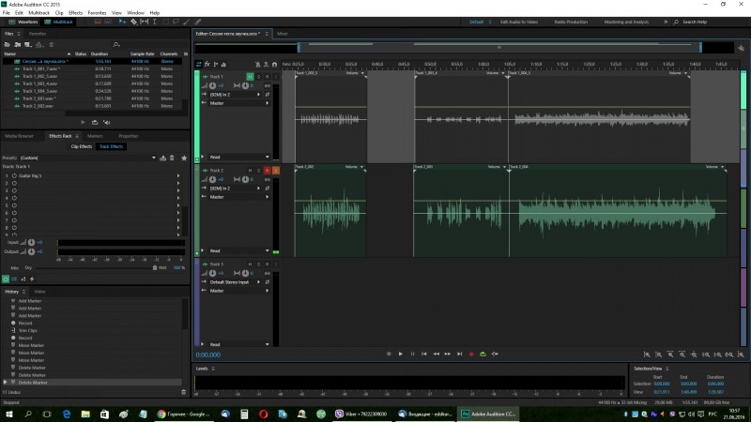Screen dimensions: 751x422
Task: Open the Favorites menu
Action: 97,13
